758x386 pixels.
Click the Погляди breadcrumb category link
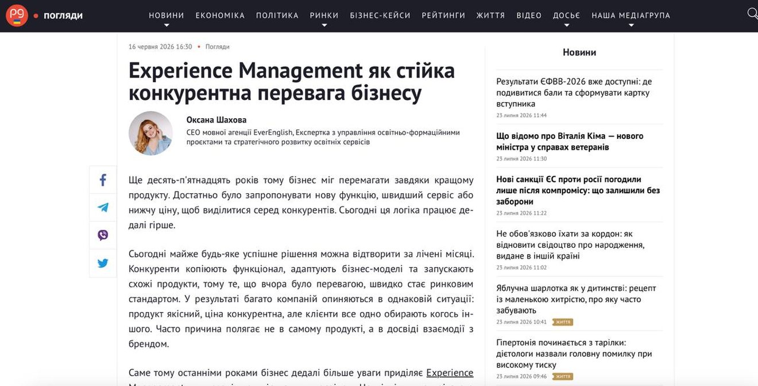point(217,46)
